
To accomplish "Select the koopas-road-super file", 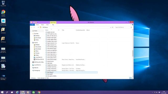I will (x=52, y=38).
